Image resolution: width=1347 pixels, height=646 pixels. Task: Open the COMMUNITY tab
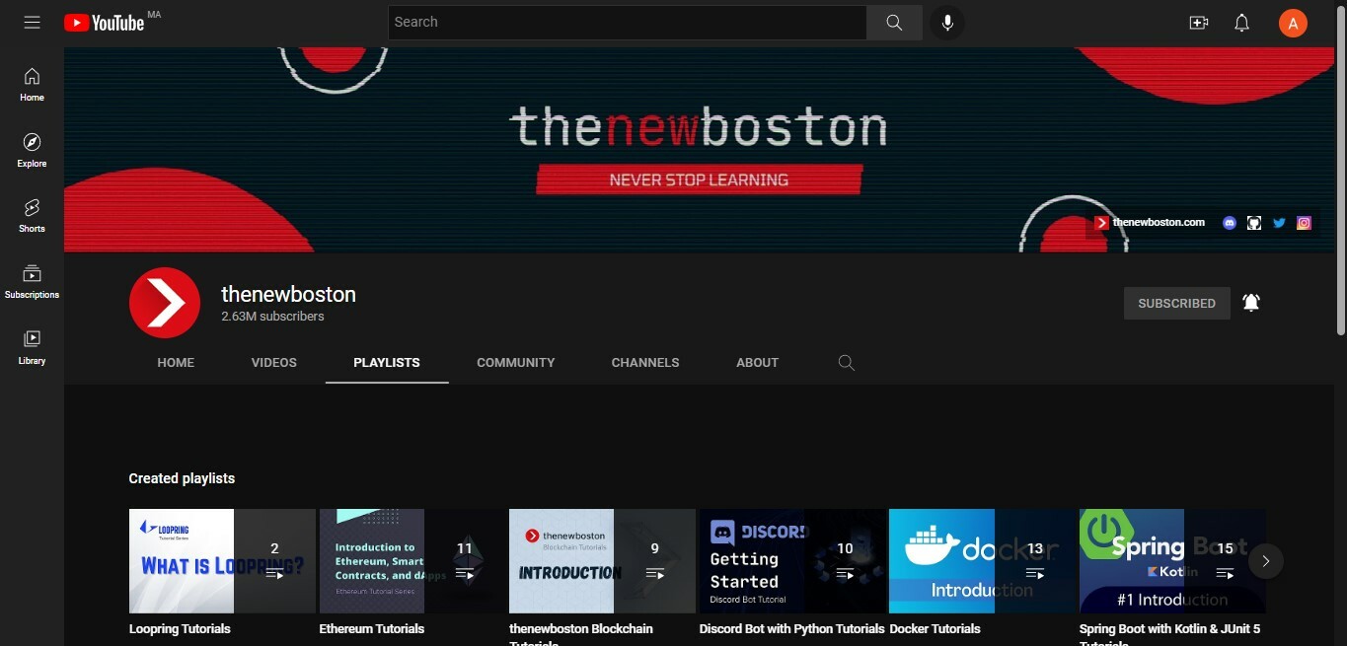point(515,362)
